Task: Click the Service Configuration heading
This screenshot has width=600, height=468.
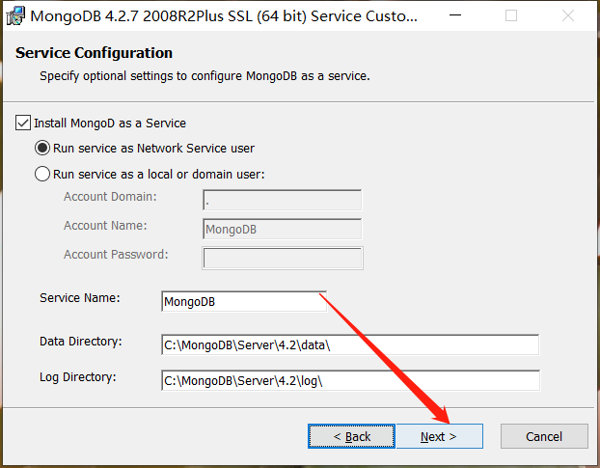Action: (x=95, y=53)
